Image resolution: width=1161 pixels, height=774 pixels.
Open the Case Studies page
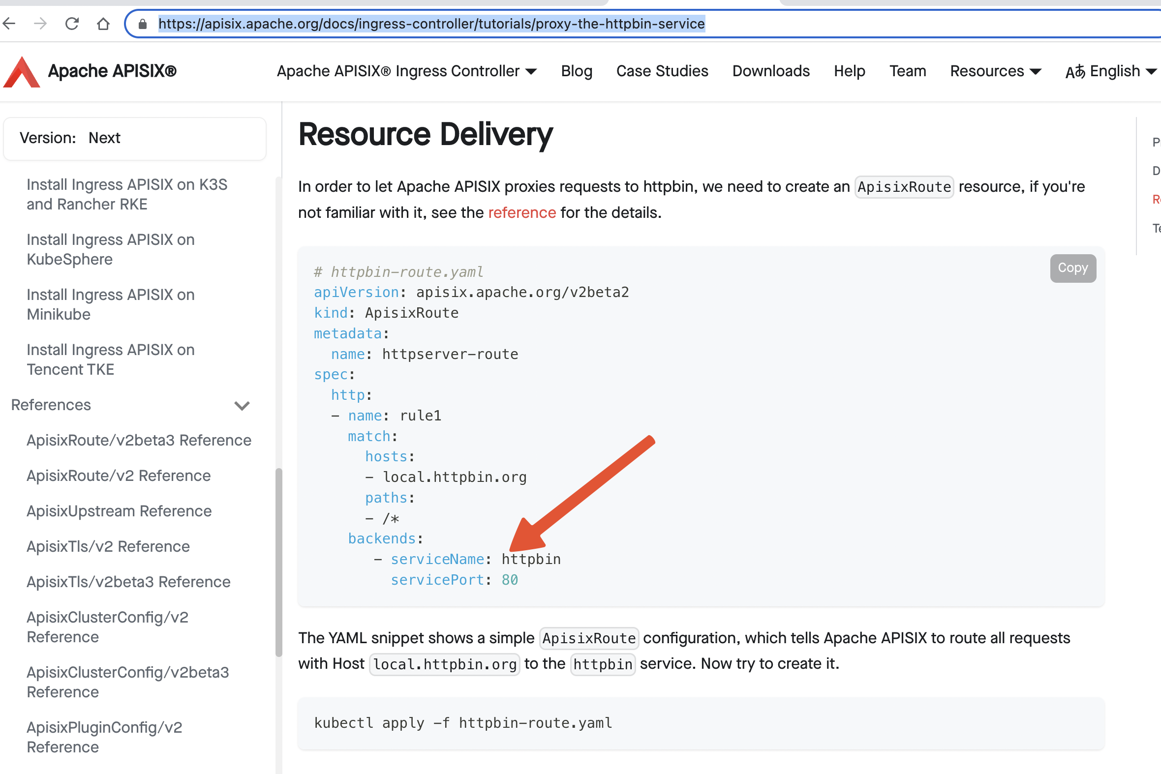click(662, 71)
